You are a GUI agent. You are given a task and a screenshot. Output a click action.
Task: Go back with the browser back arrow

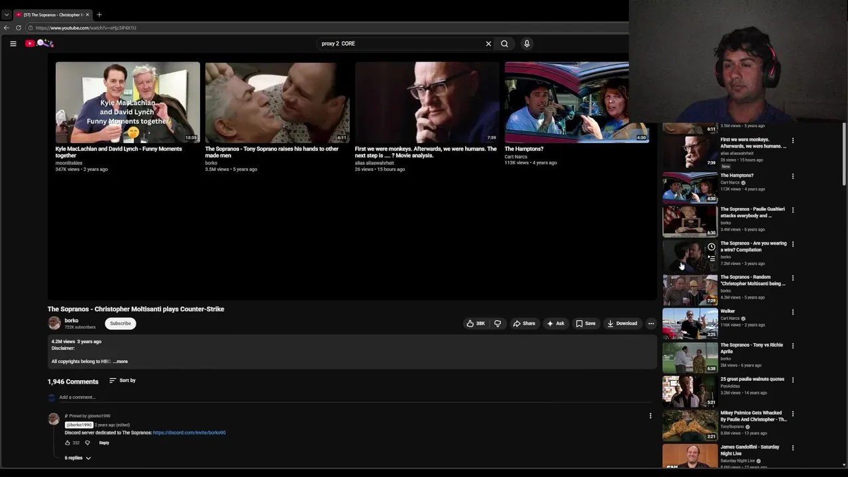[x=7, y=28]
